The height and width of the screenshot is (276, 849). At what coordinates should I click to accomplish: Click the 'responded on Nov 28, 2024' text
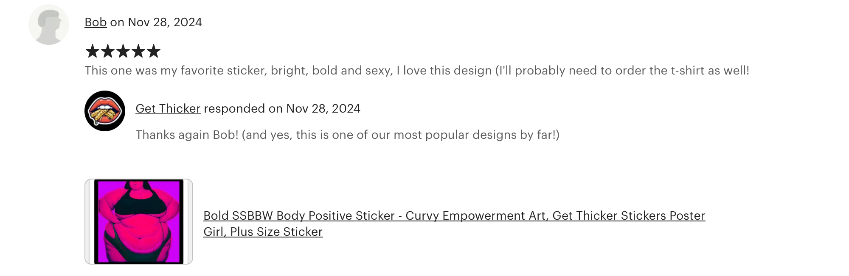(282, 108)
